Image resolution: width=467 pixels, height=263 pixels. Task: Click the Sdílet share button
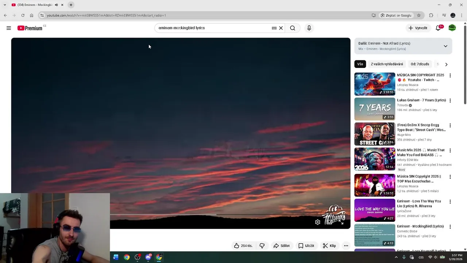click(x=282, y=246)
